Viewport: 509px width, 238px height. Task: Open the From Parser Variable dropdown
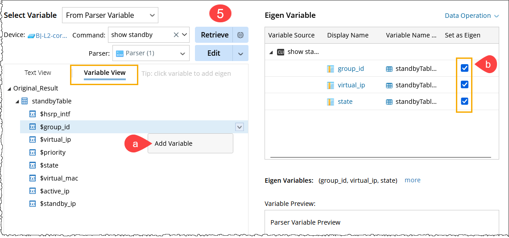tap(110, 15)
